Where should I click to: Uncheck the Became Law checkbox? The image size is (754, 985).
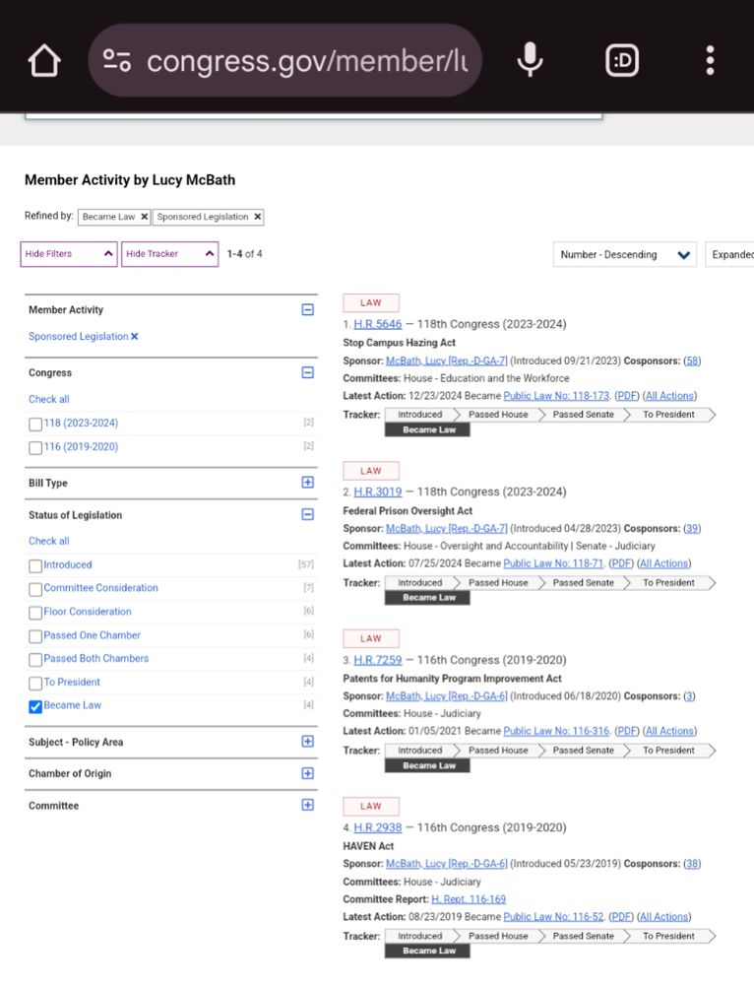35,706
